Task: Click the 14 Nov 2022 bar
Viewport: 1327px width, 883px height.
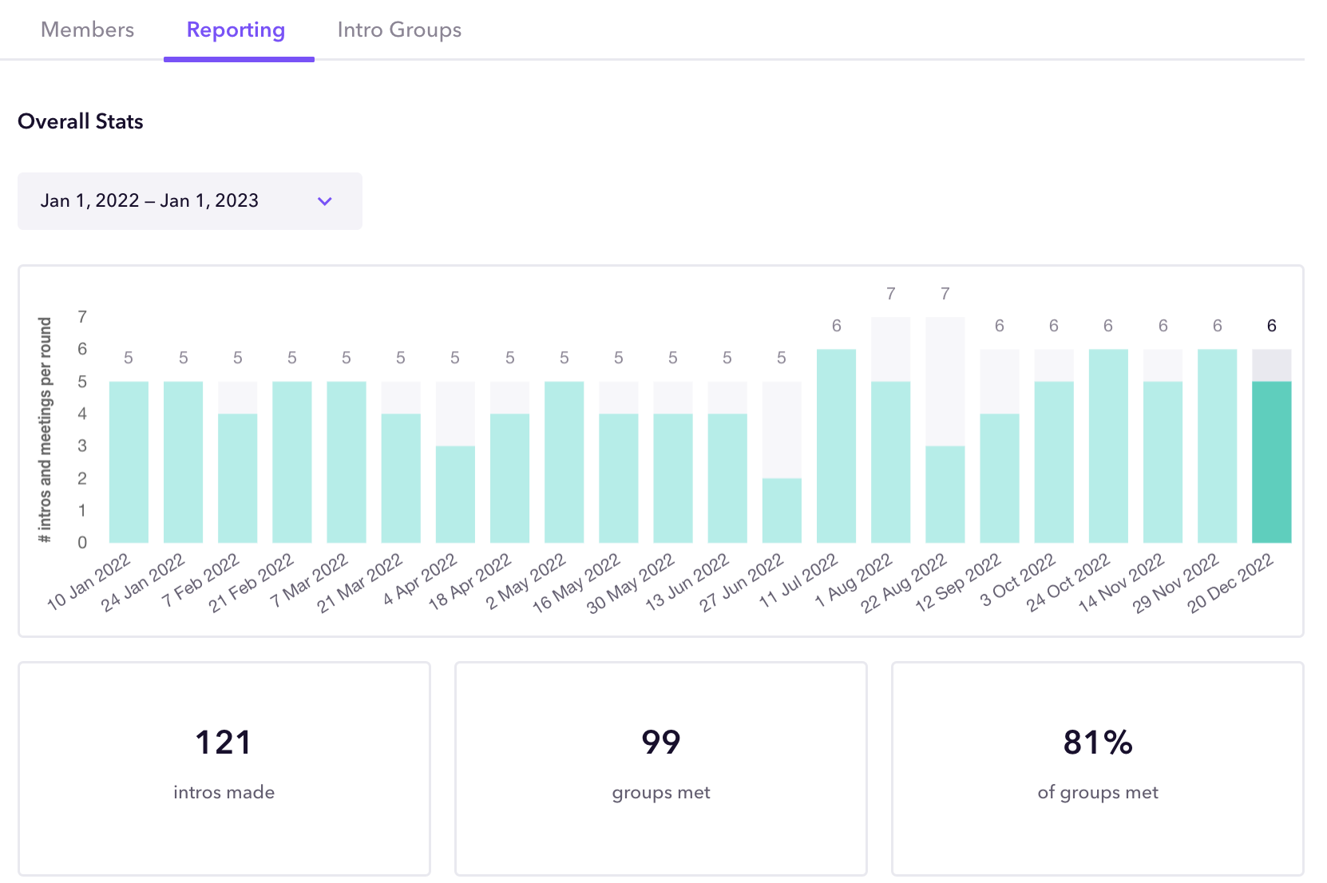Action: [1163, 446]
